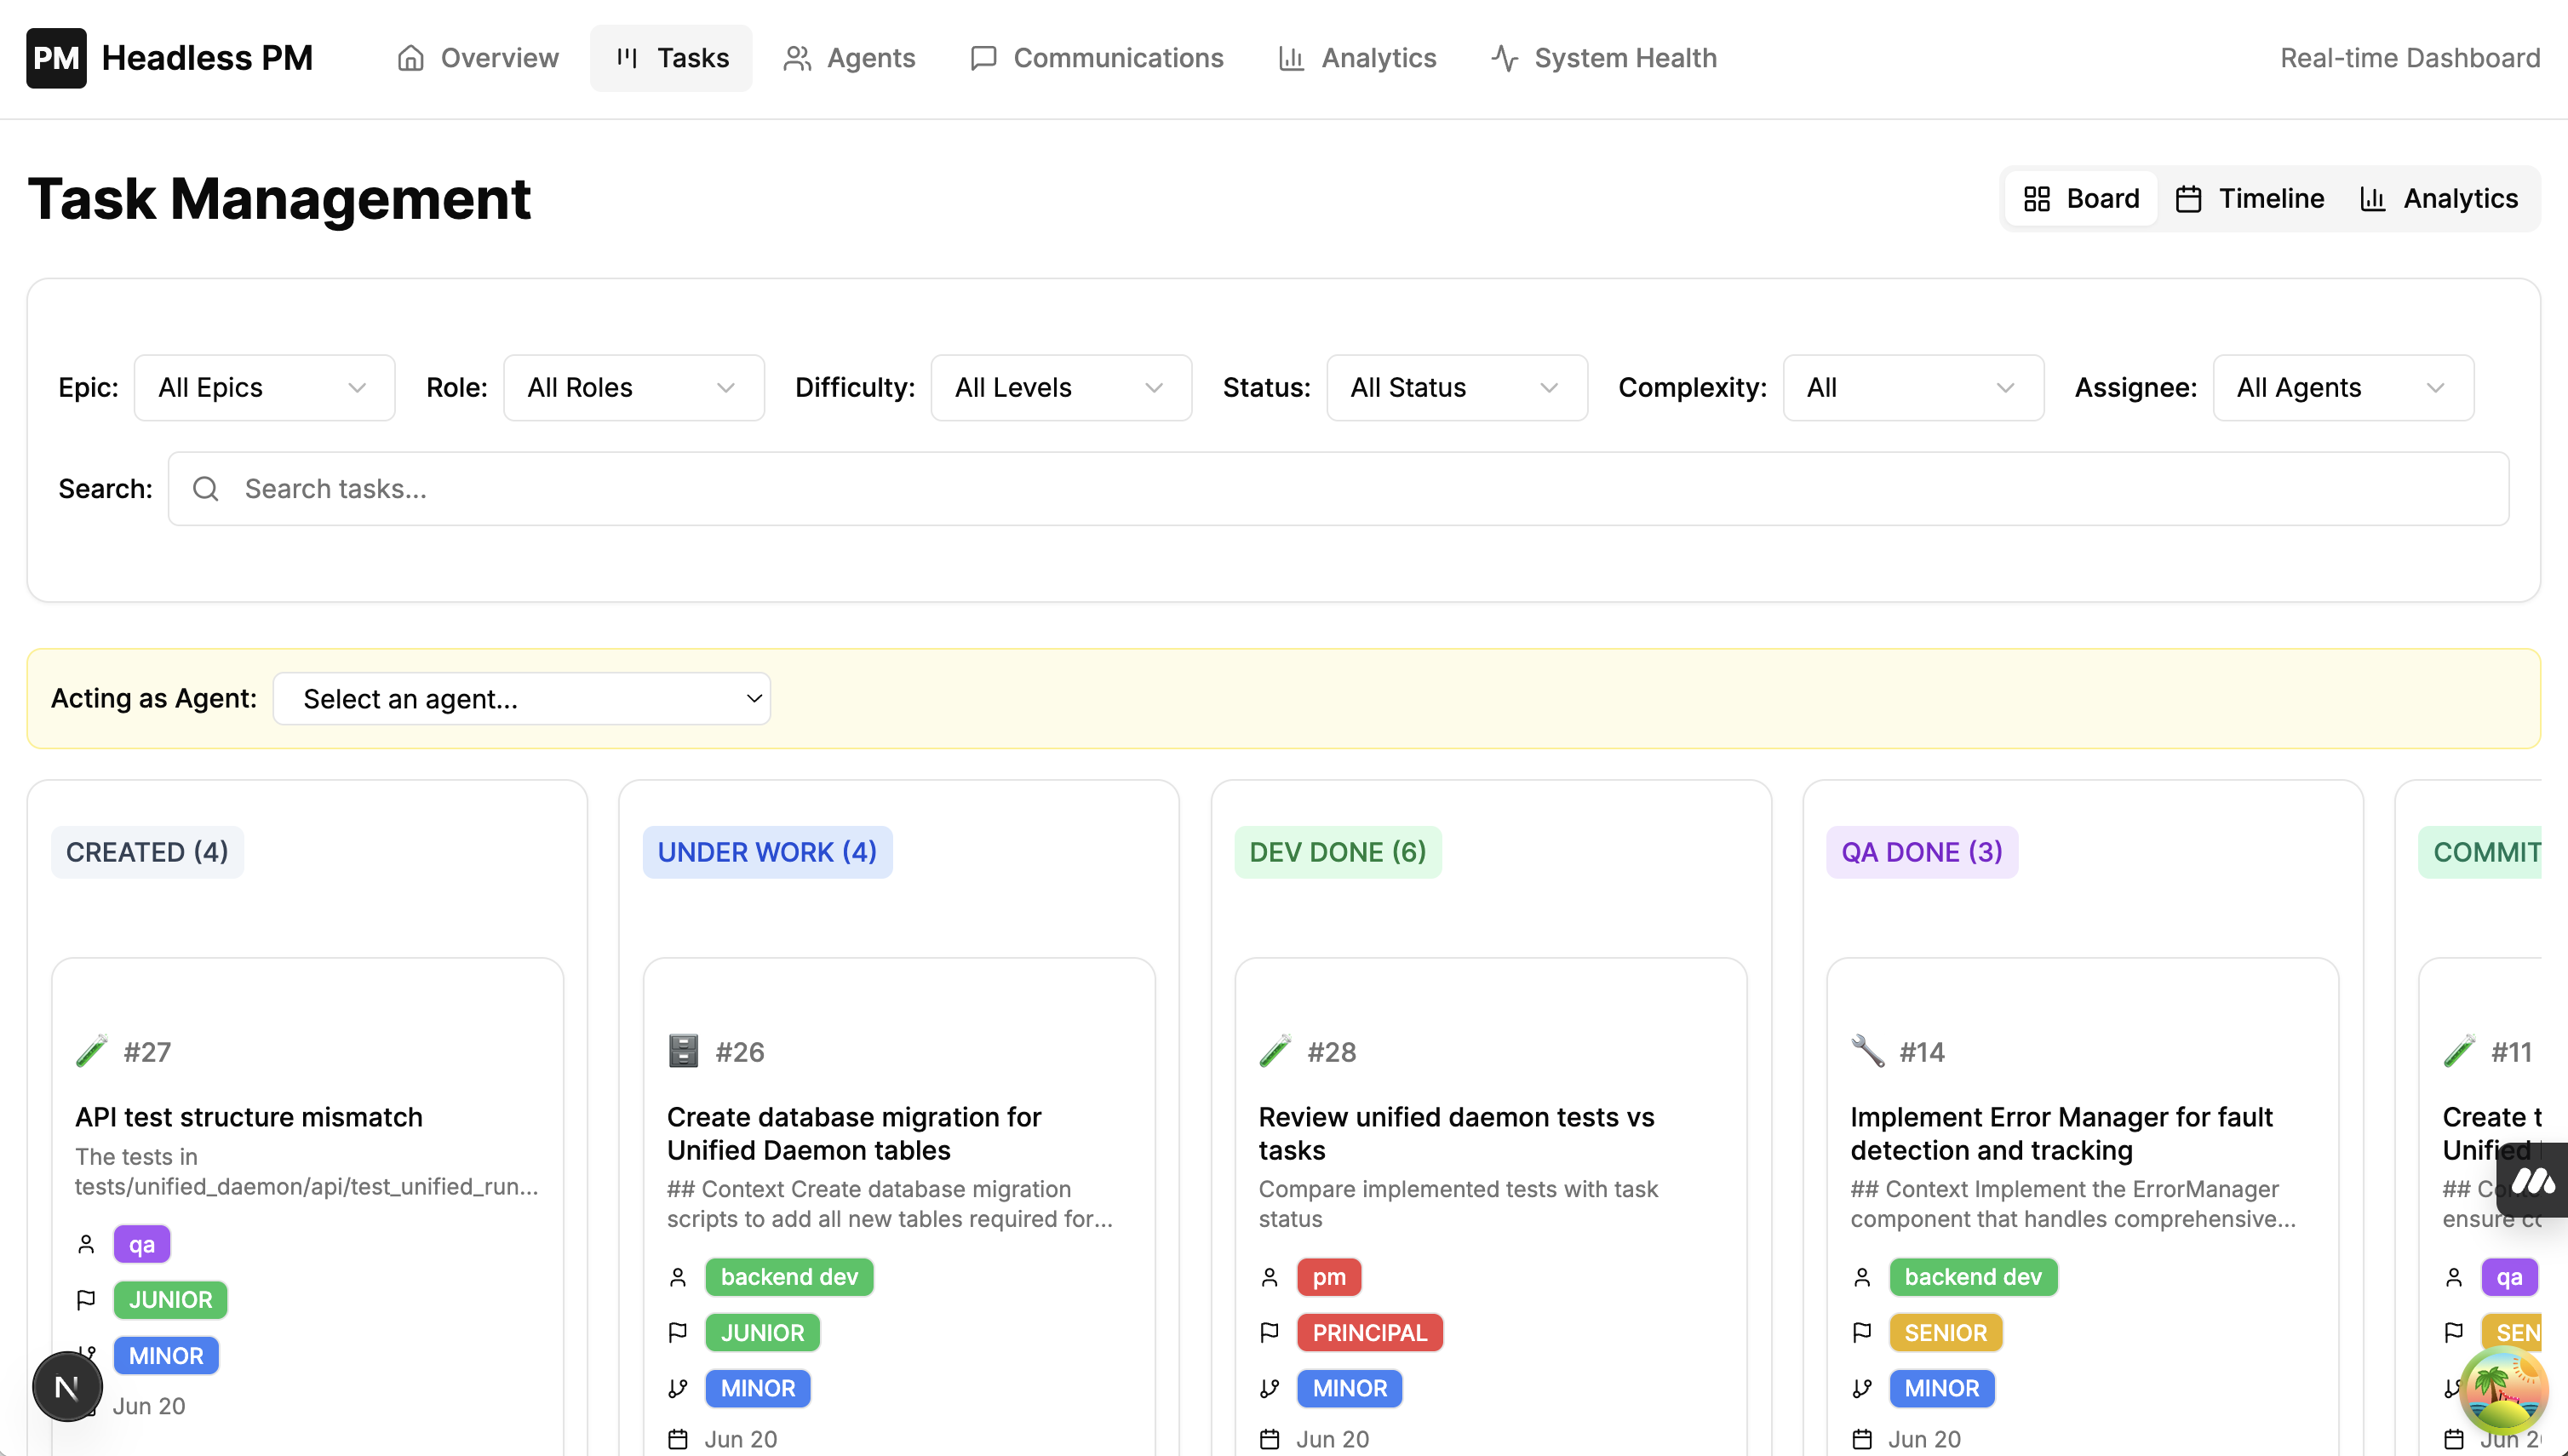
Task: Switch to Analytics view tab
Action: [x=2439, y=199]
